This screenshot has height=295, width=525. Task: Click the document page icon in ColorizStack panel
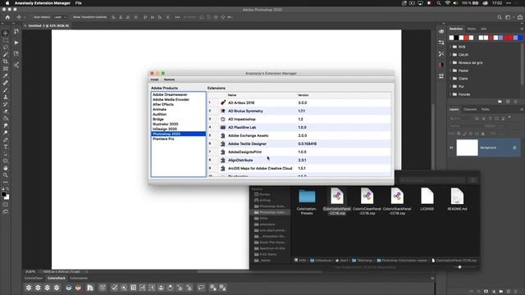89,288
